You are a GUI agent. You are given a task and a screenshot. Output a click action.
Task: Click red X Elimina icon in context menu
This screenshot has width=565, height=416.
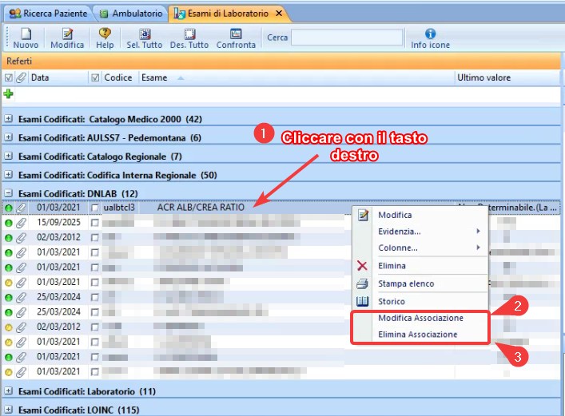point(362,266)
